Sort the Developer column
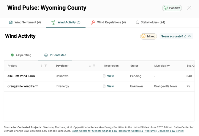 90,66
